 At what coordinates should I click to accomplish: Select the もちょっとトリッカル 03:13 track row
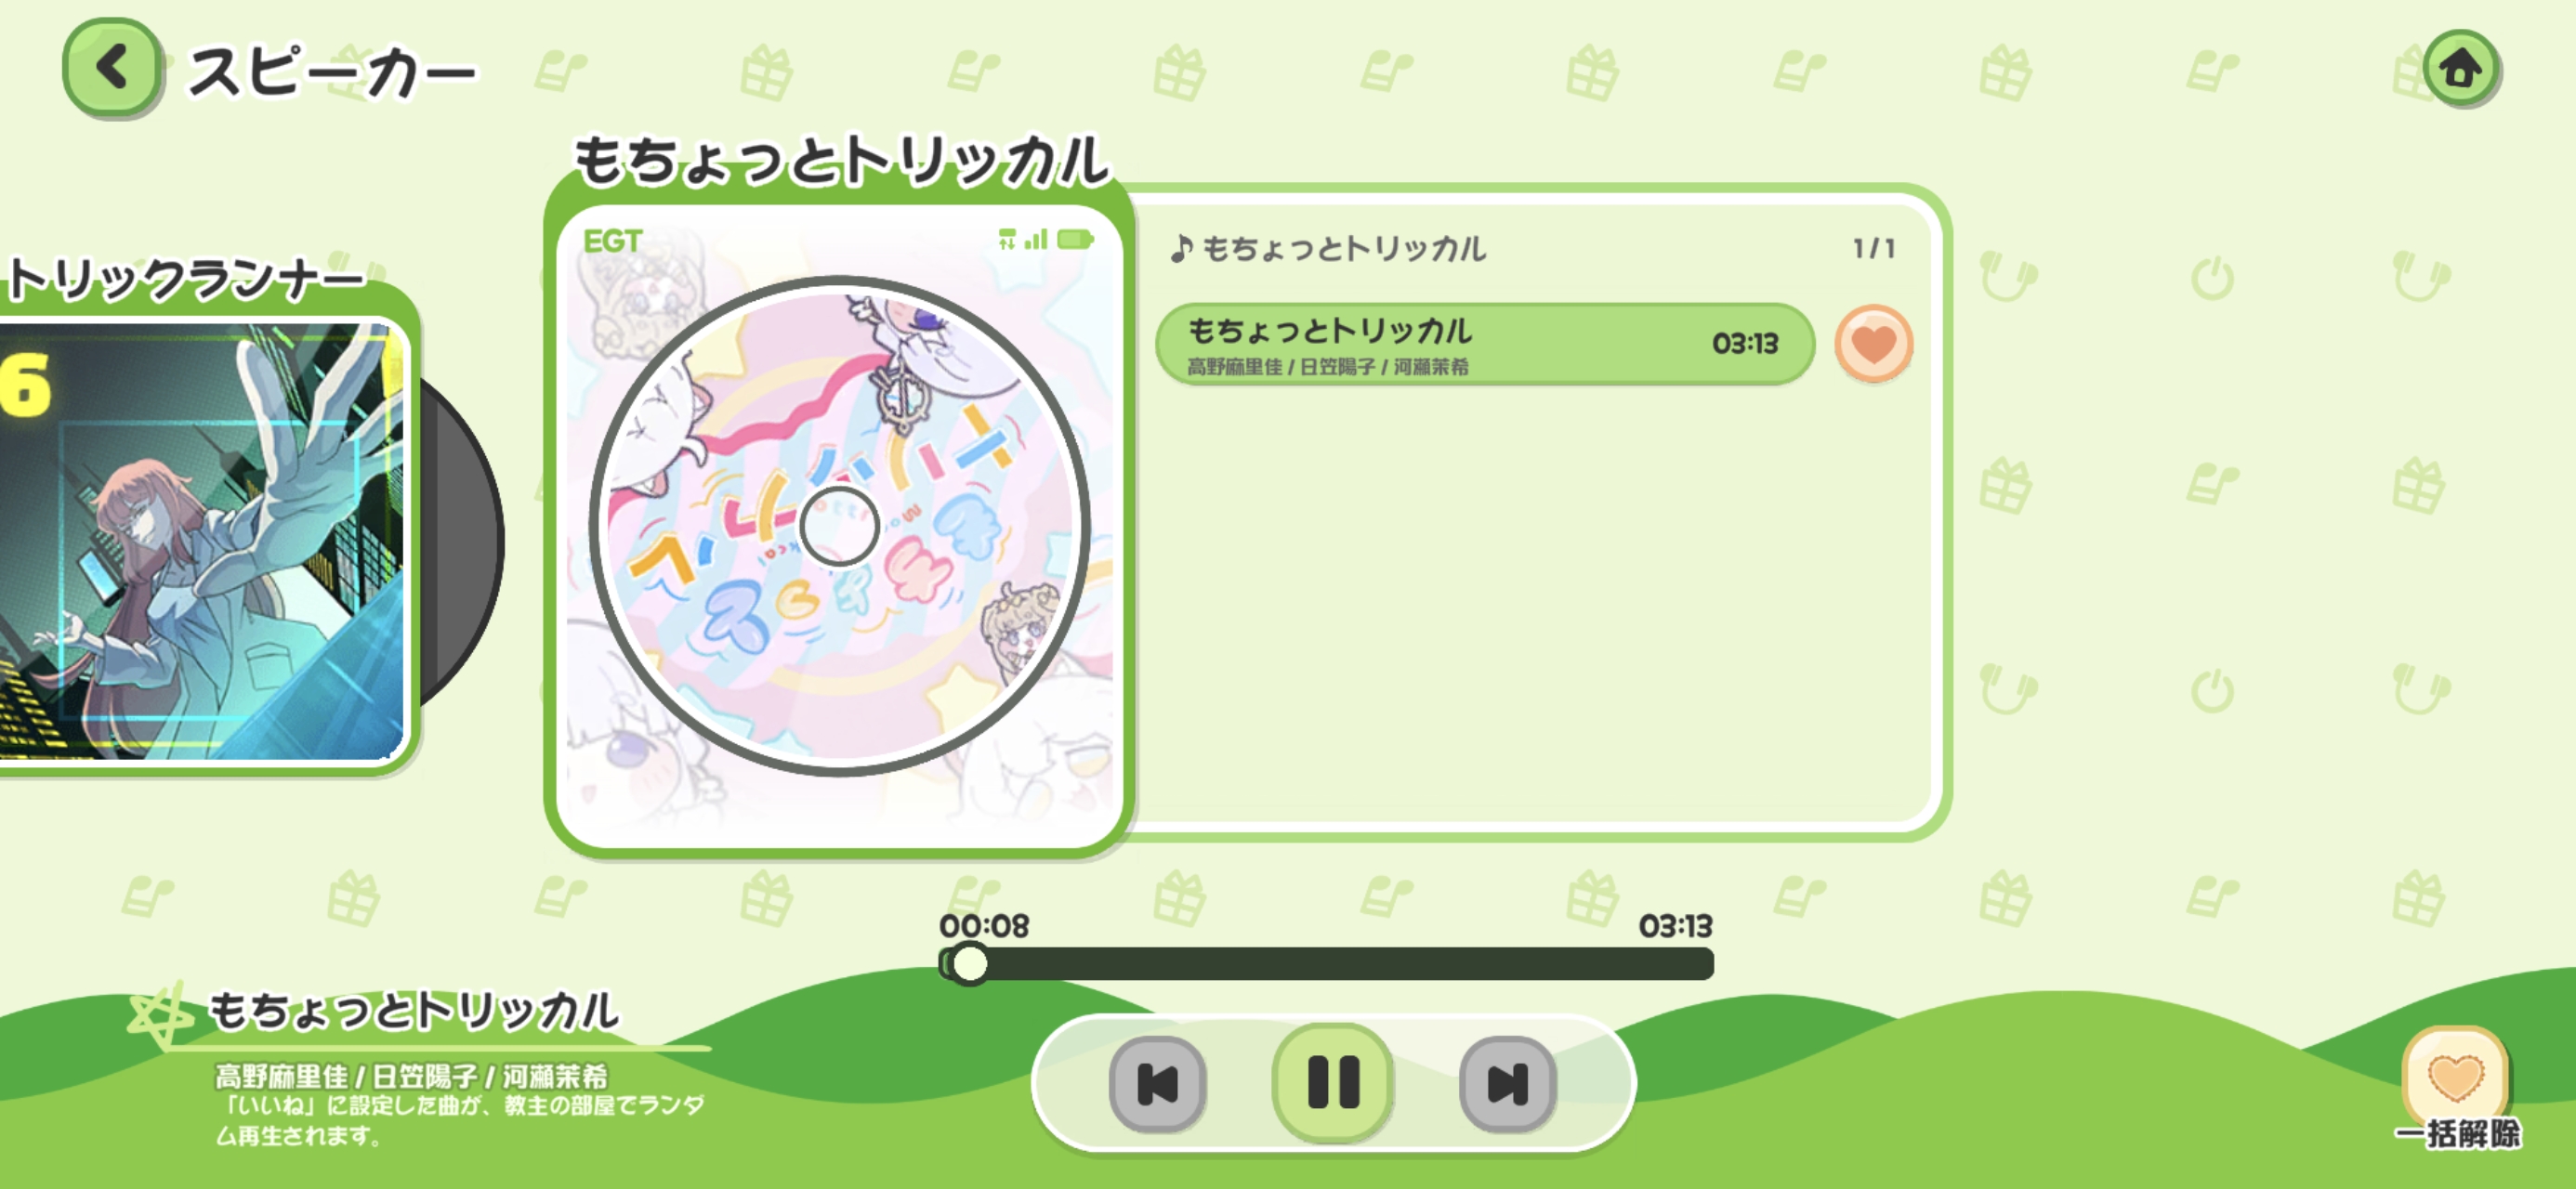pyautogui.click(x=1484, y=344)
